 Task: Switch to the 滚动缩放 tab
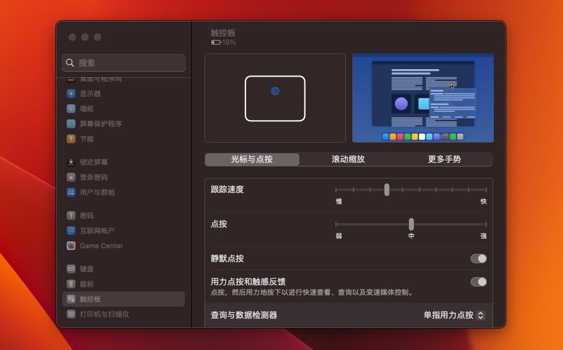pyautogui.click(x=348, y=159)
